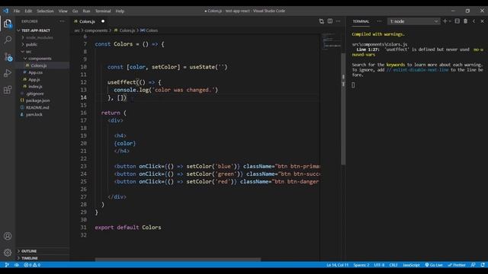Open the File menu
The image size is (488, 274).
(17, 11)
